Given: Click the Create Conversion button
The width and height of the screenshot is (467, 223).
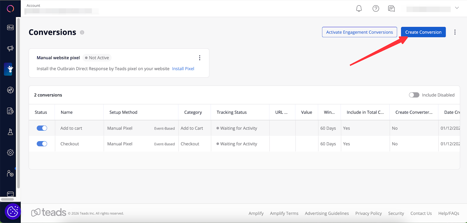Looking at the screenshot, I should (423, 32).
